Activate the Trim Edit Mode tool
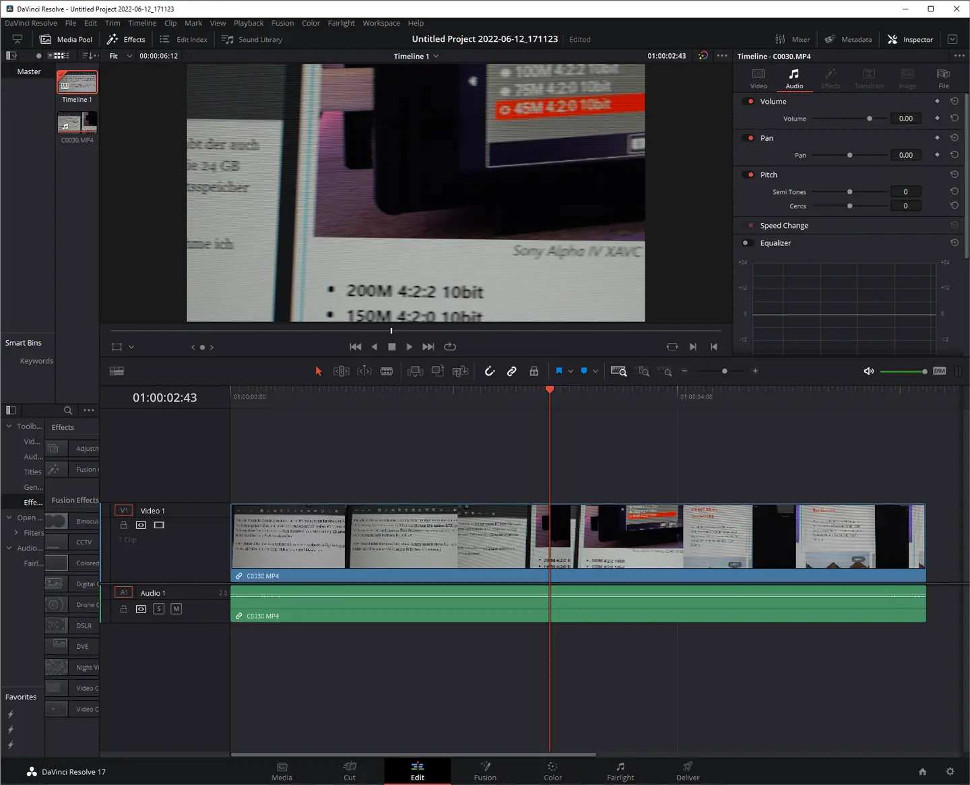The image size is (970, 785). pyautogui.click(x=342, y=371)
